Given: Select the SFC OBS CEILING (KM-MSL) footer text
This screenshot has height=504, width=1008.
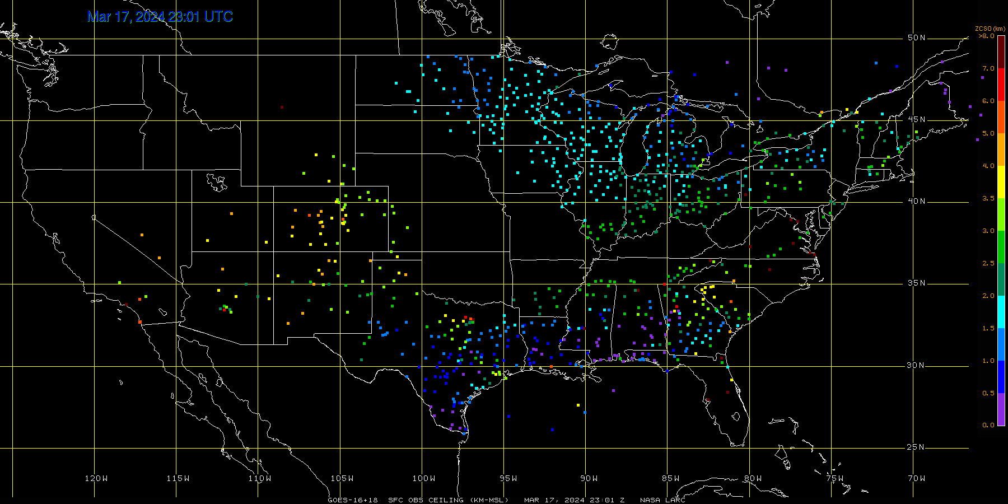Looking at the screenshot, I should coord(449,500).
